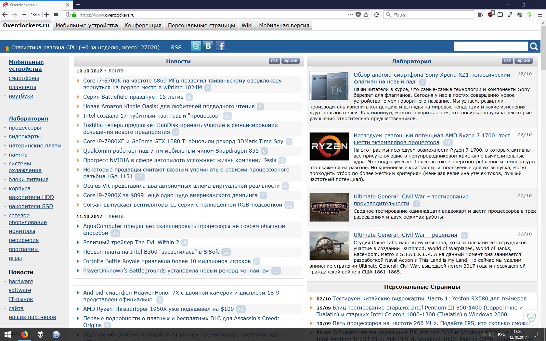The width and height of the screenshot is (546, 341).
Task: Open the Ultimate General logo thumbnail
Action: [329, 207]
